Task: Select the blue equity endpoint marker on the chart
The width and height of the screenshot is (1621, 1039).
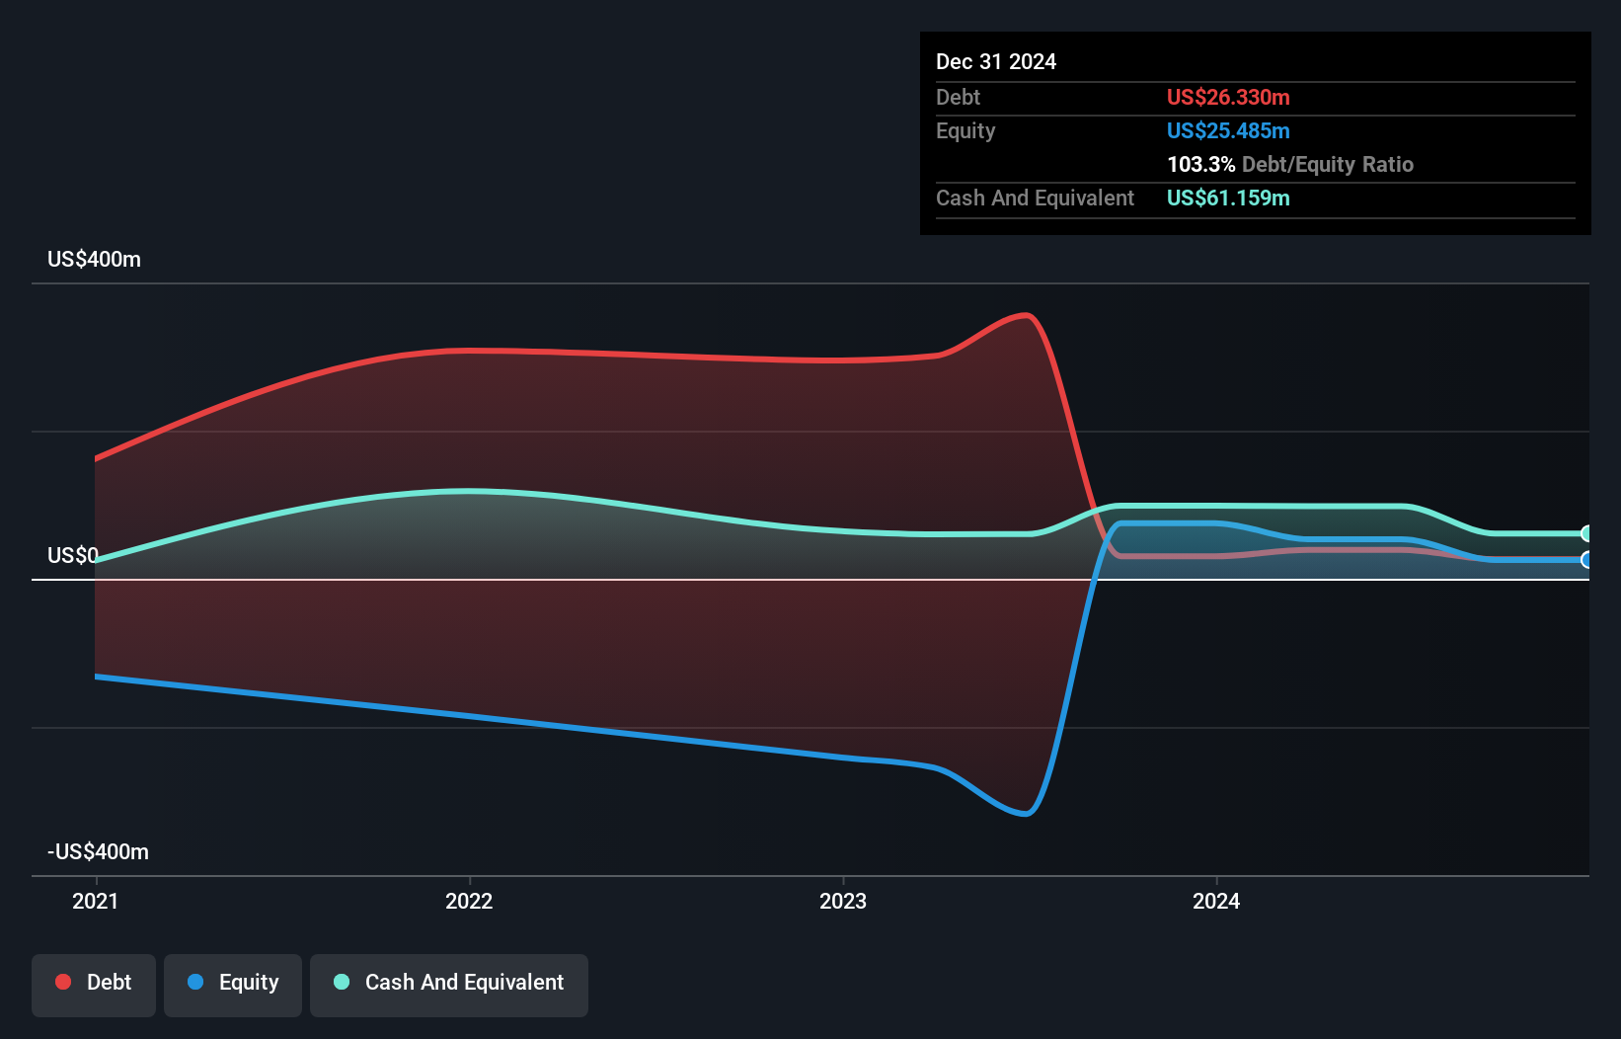Action: pyautogui.click(x=1586, y=560)
